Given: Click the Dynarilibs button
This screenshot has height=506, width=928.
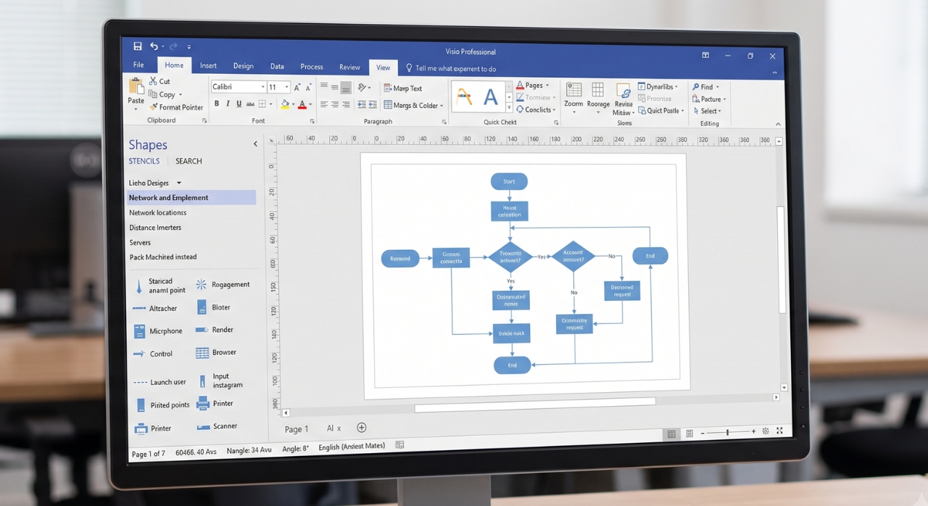Looking at the screenshot, I should tap(657, 86).
